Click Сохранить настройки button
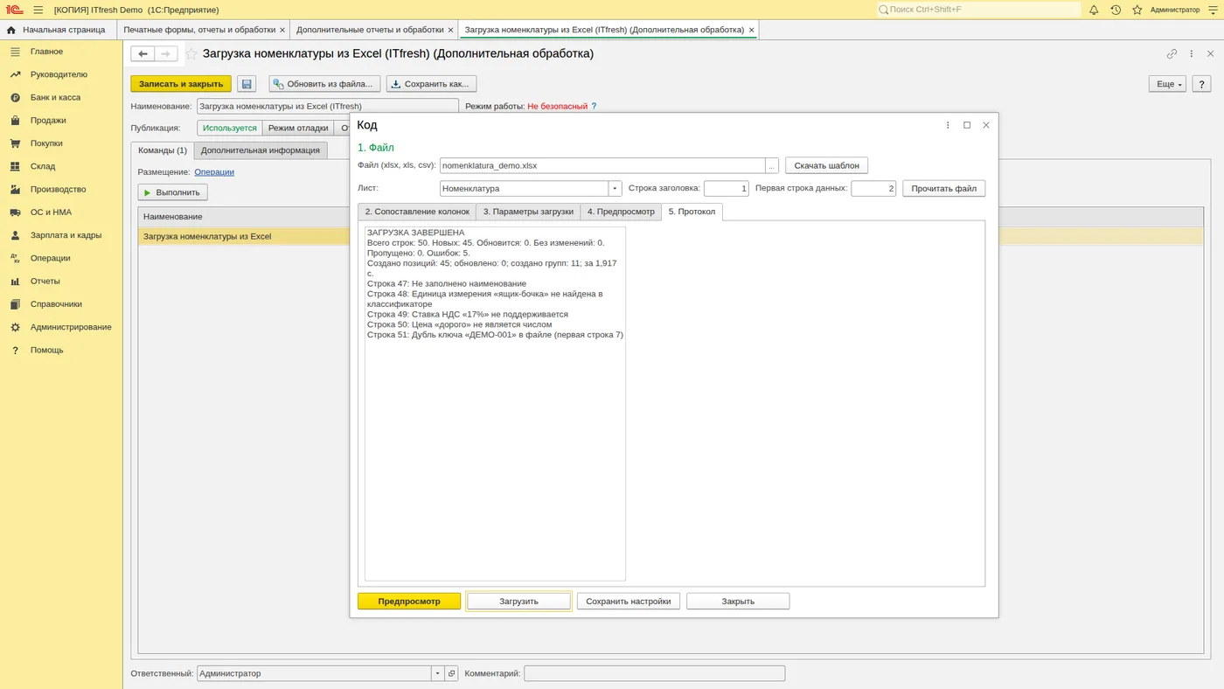 pos(629,602)
